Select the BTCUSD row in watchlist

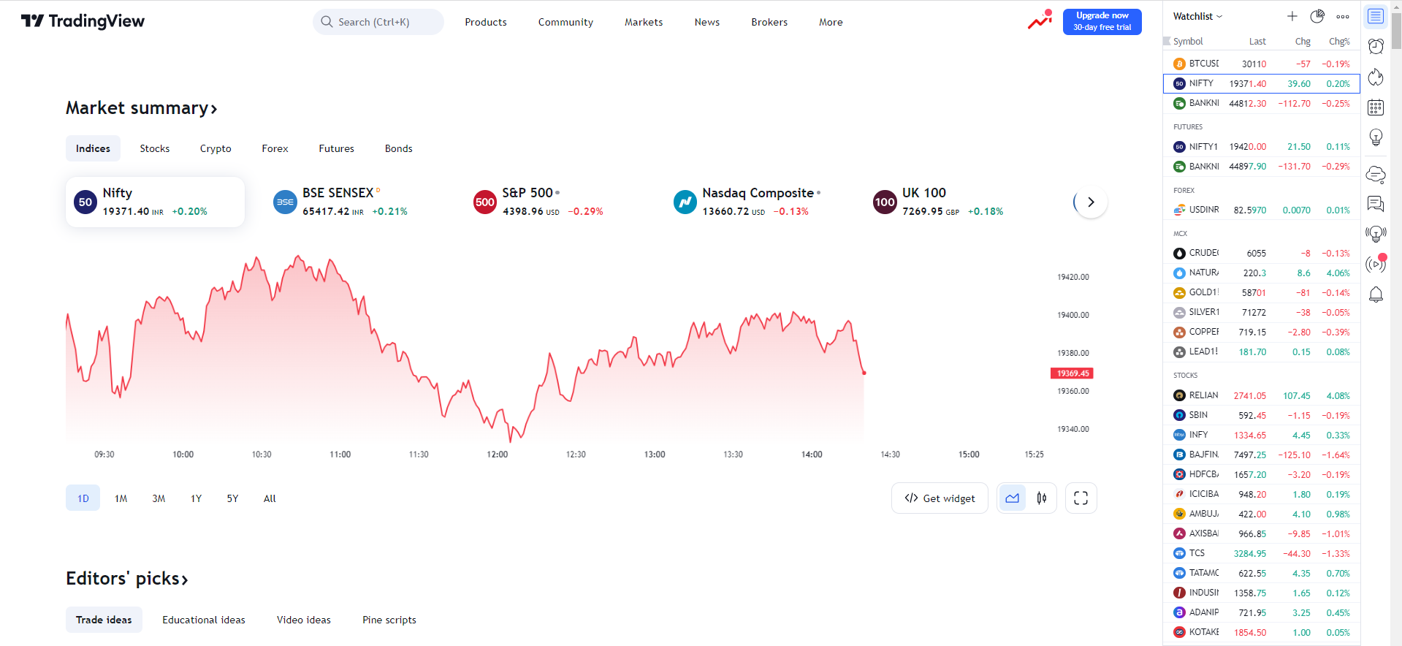point(1261,64)
